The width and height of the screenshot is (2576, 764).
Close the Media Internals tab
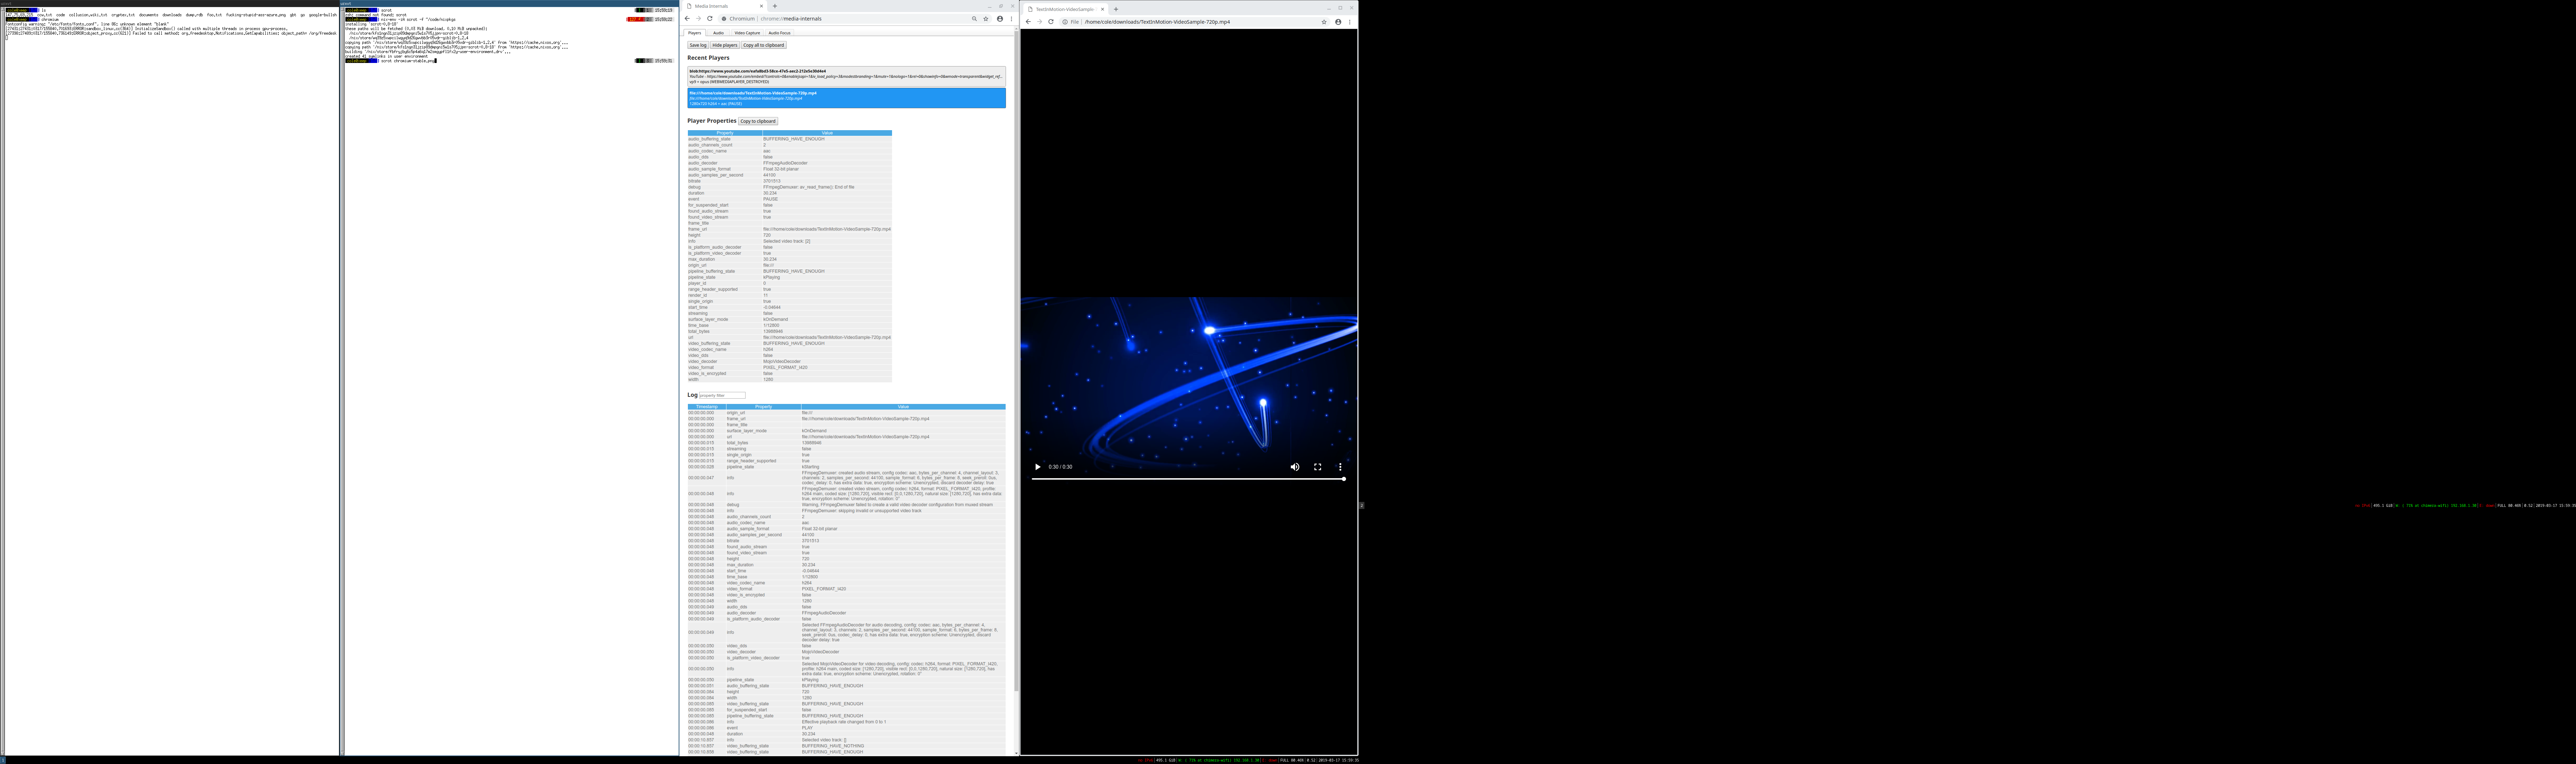[x=761, y=6]
